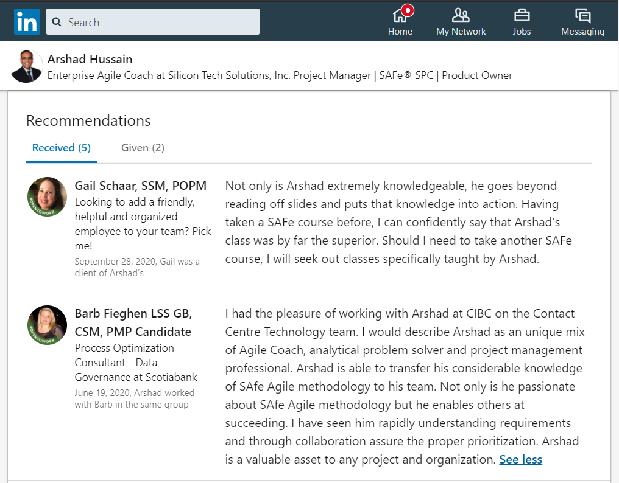Open Gail Schaar's profile picture
Viewport: 619px width, 483px height.
(x=47, y=196)
